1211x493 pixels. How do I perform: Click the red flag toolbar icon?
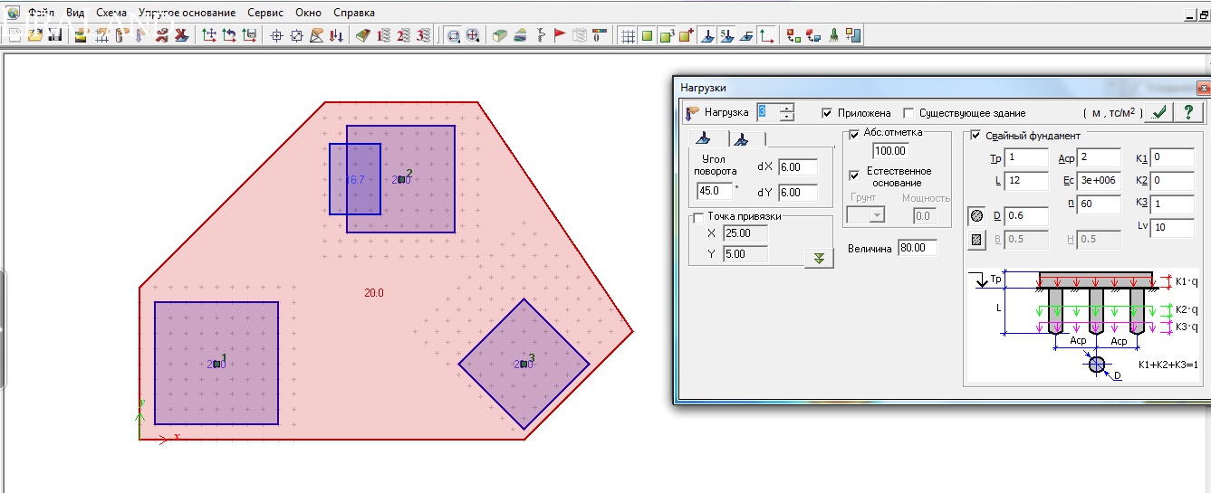pos(559,35)
